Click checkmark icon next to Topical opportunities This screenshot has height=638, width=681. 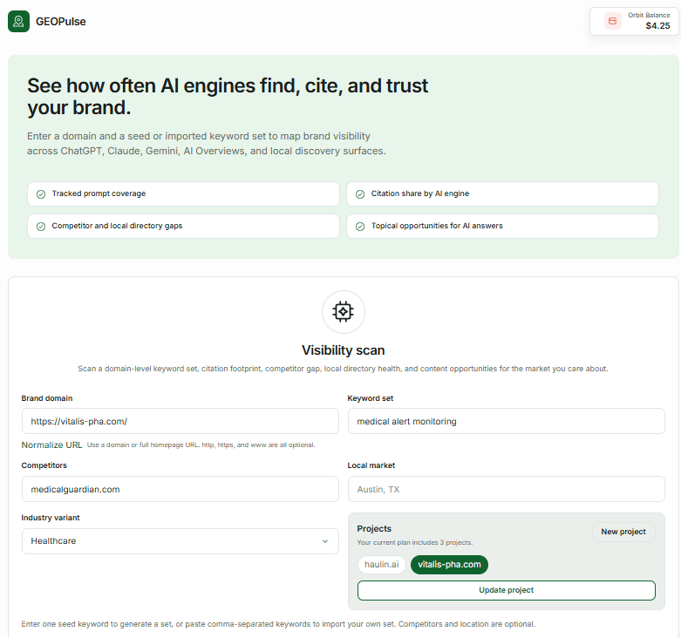360,226
